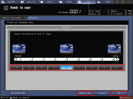The image size is (133, 99).
Task: Click the Ready to receive status icon
Action: click(x=11, y=97)
